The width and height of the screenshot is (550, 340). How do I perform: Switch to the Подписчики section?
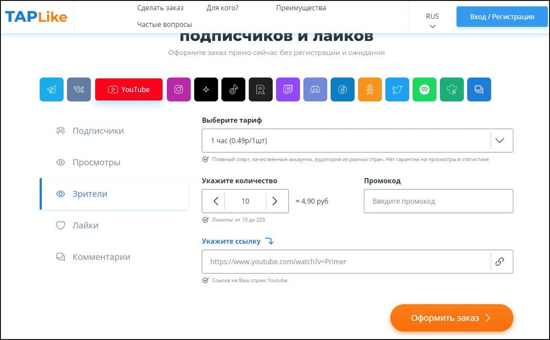(x=98, y=131)
